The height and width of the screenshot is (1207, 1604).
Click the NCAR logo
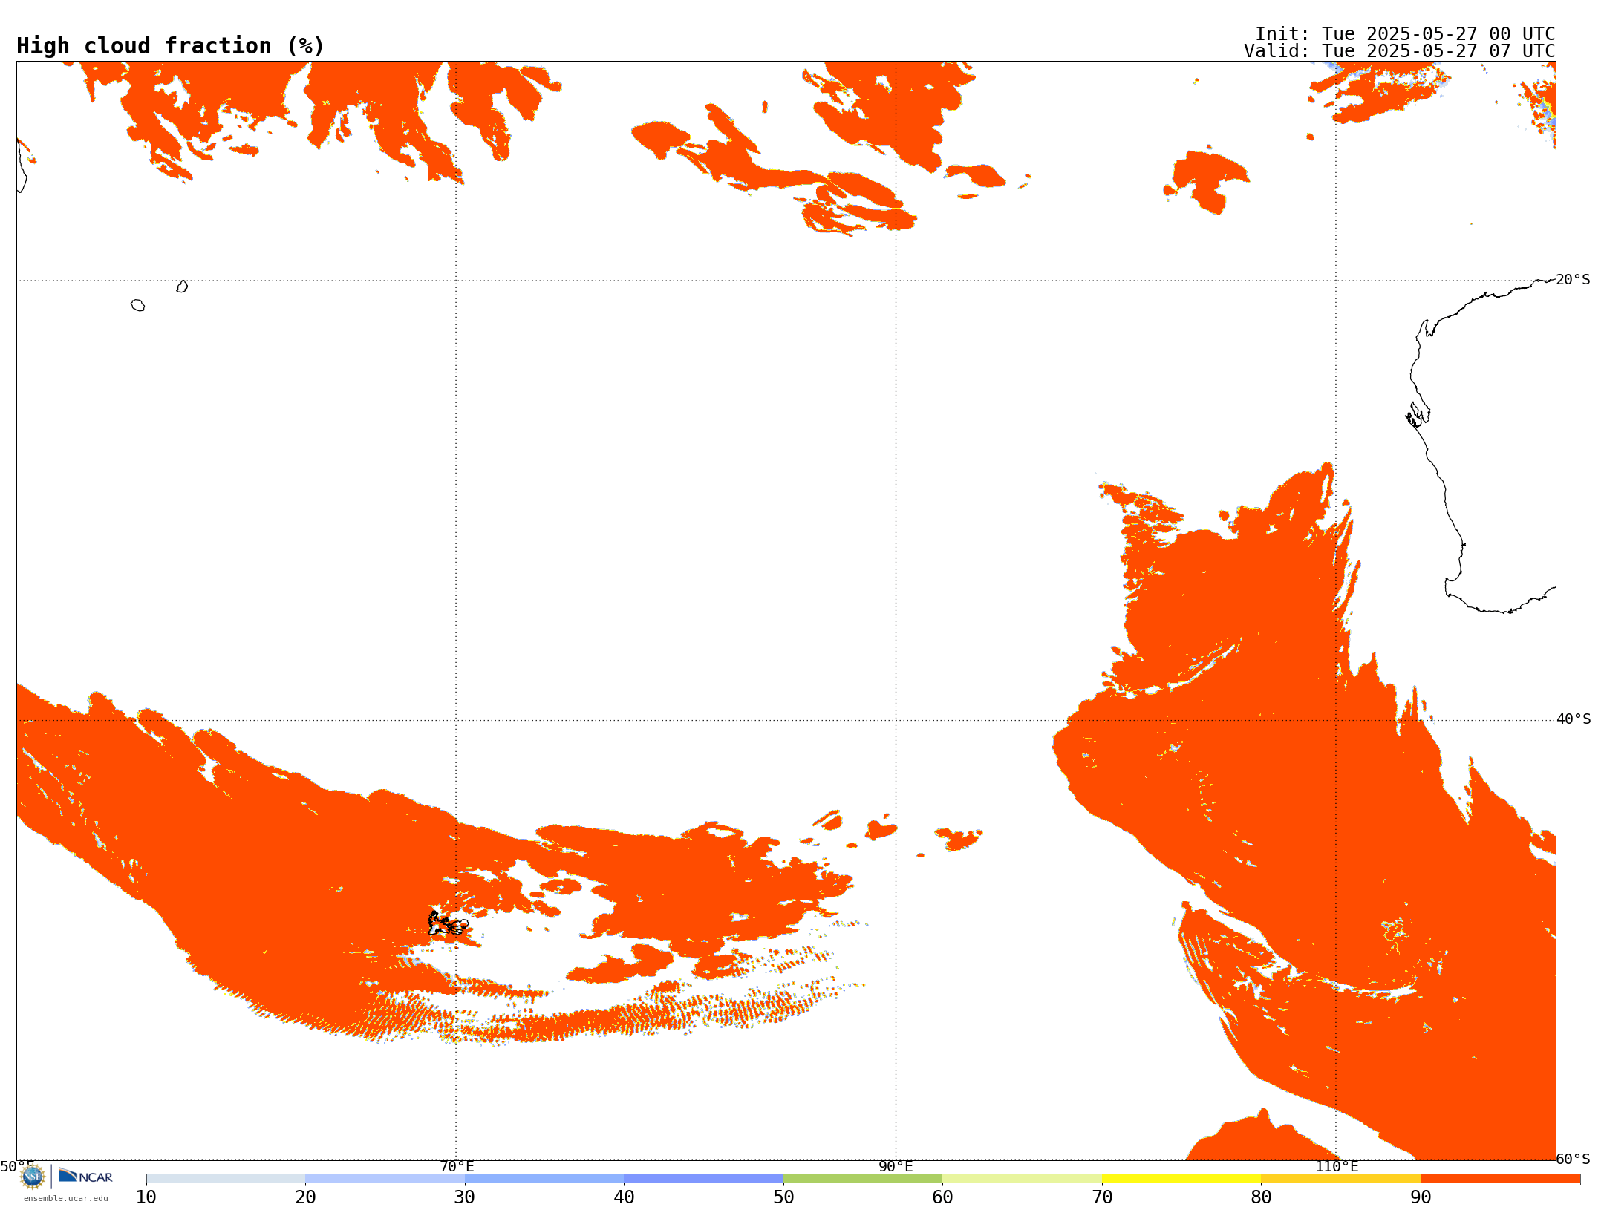(85, 1177)
